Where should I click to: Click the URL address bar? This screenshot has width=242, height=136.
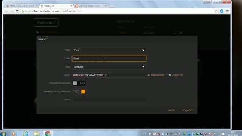tap(117, 11)
